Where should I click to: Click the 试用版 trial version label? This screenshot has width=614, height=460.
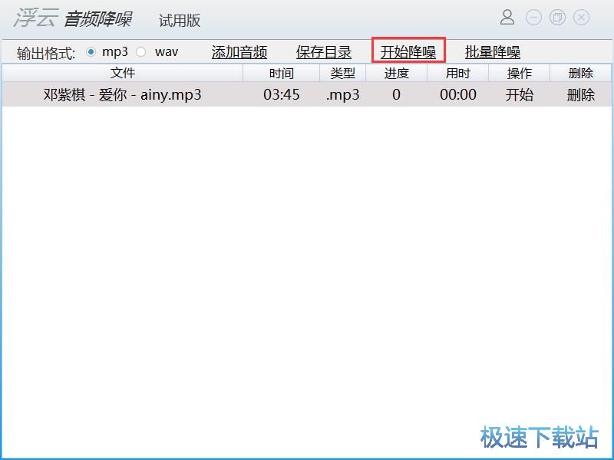(180, 21)
